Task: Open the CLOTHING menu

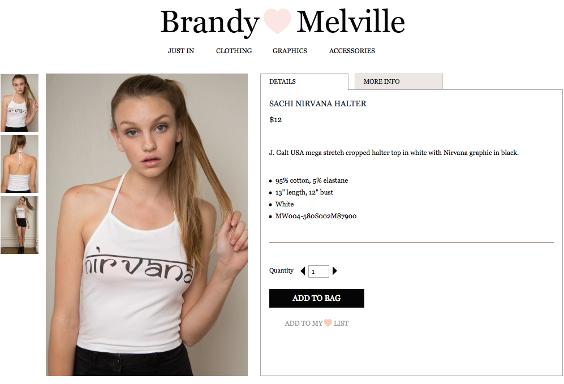Action: (x=234, y=51)
